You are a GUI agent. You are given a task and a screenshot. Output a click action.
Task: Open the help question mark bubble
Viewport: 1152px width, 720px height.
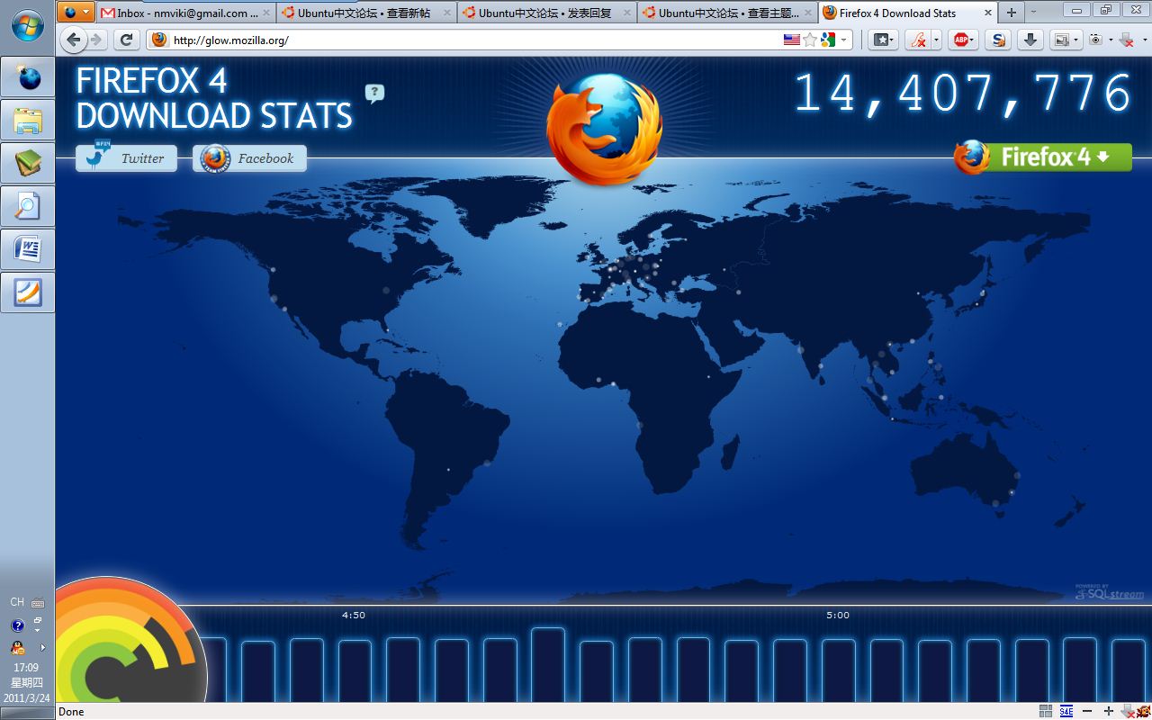coord(374,93)
